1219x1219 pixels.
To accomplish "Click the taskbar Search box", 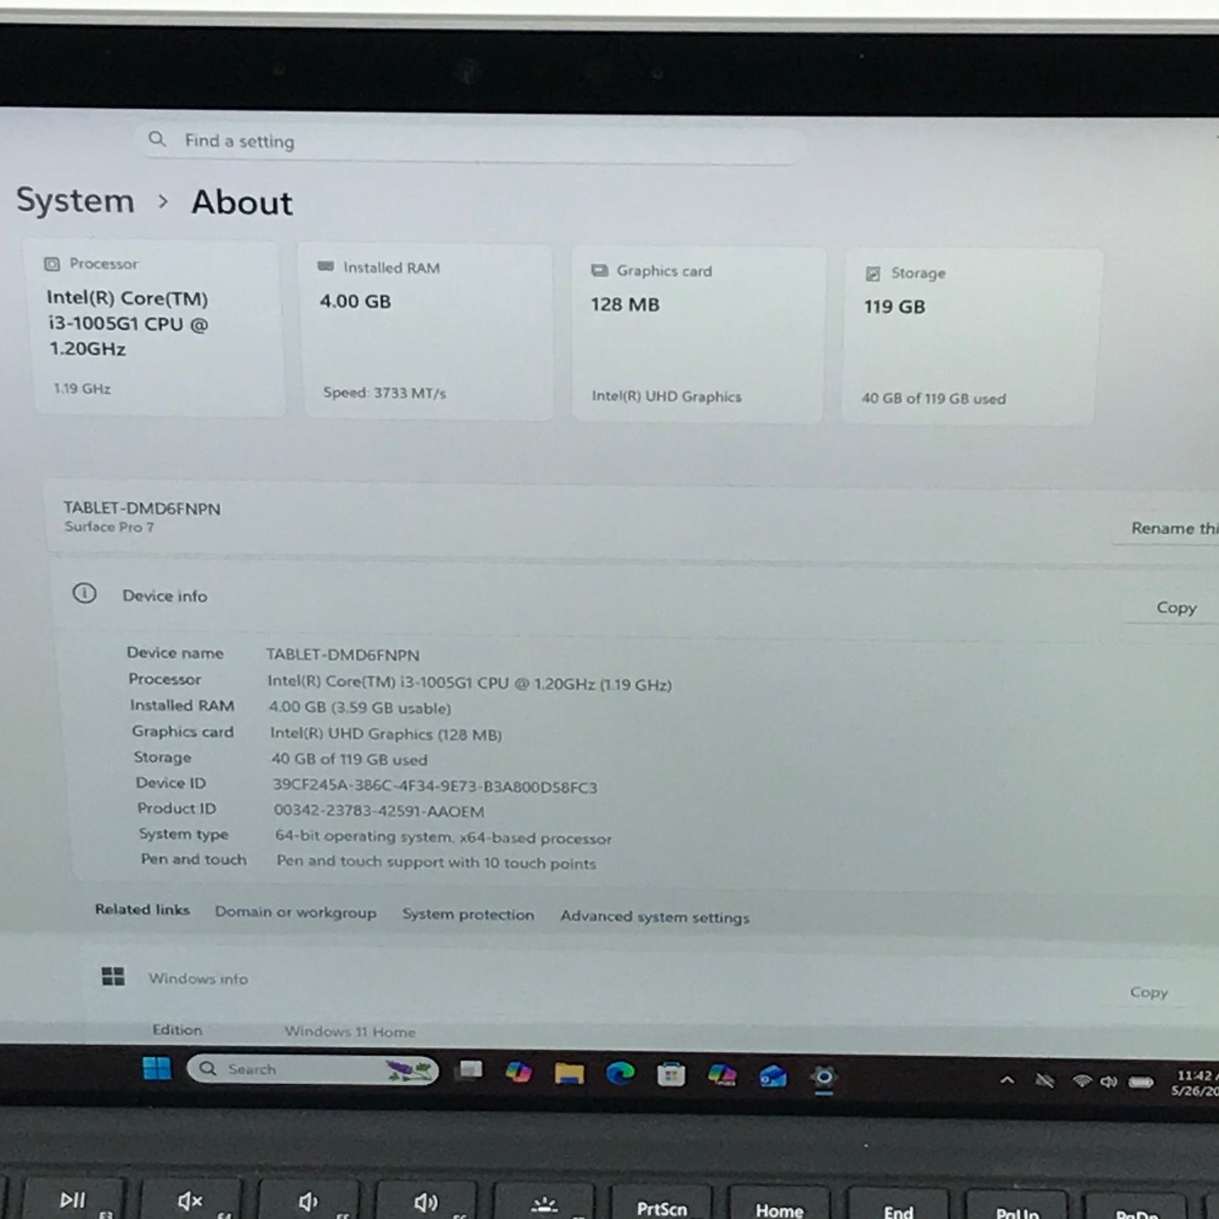I will 312,1070.
